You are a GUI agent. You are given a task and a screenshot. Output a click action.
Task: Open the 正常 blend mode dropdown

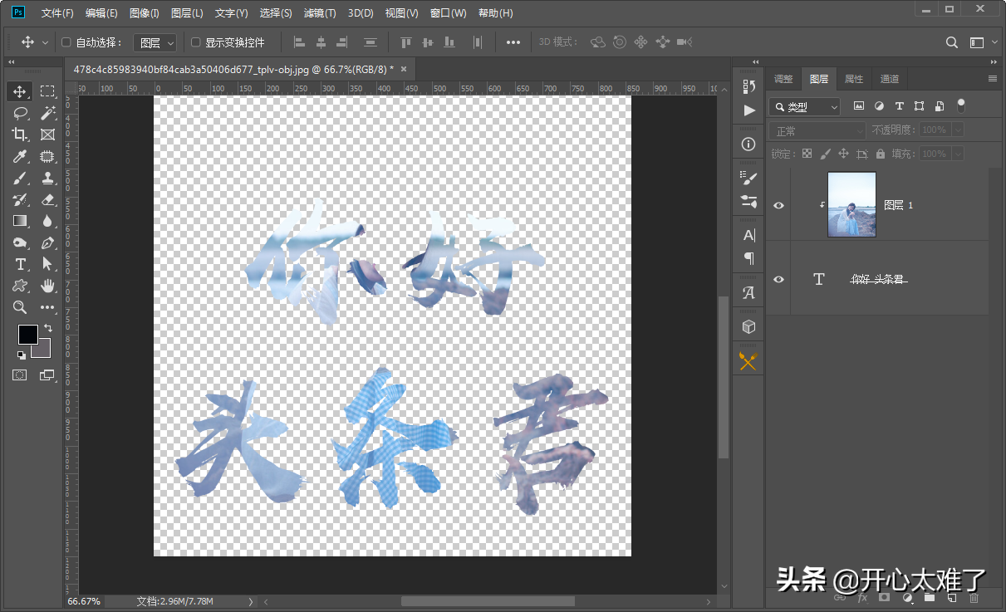(x=817, y=130)
